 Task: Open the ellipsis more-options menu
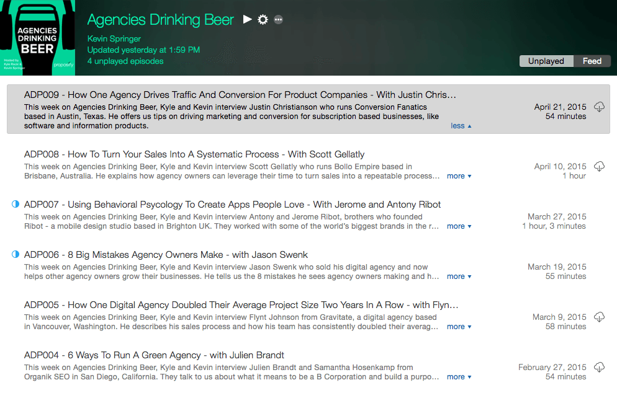tap(278, 19)
